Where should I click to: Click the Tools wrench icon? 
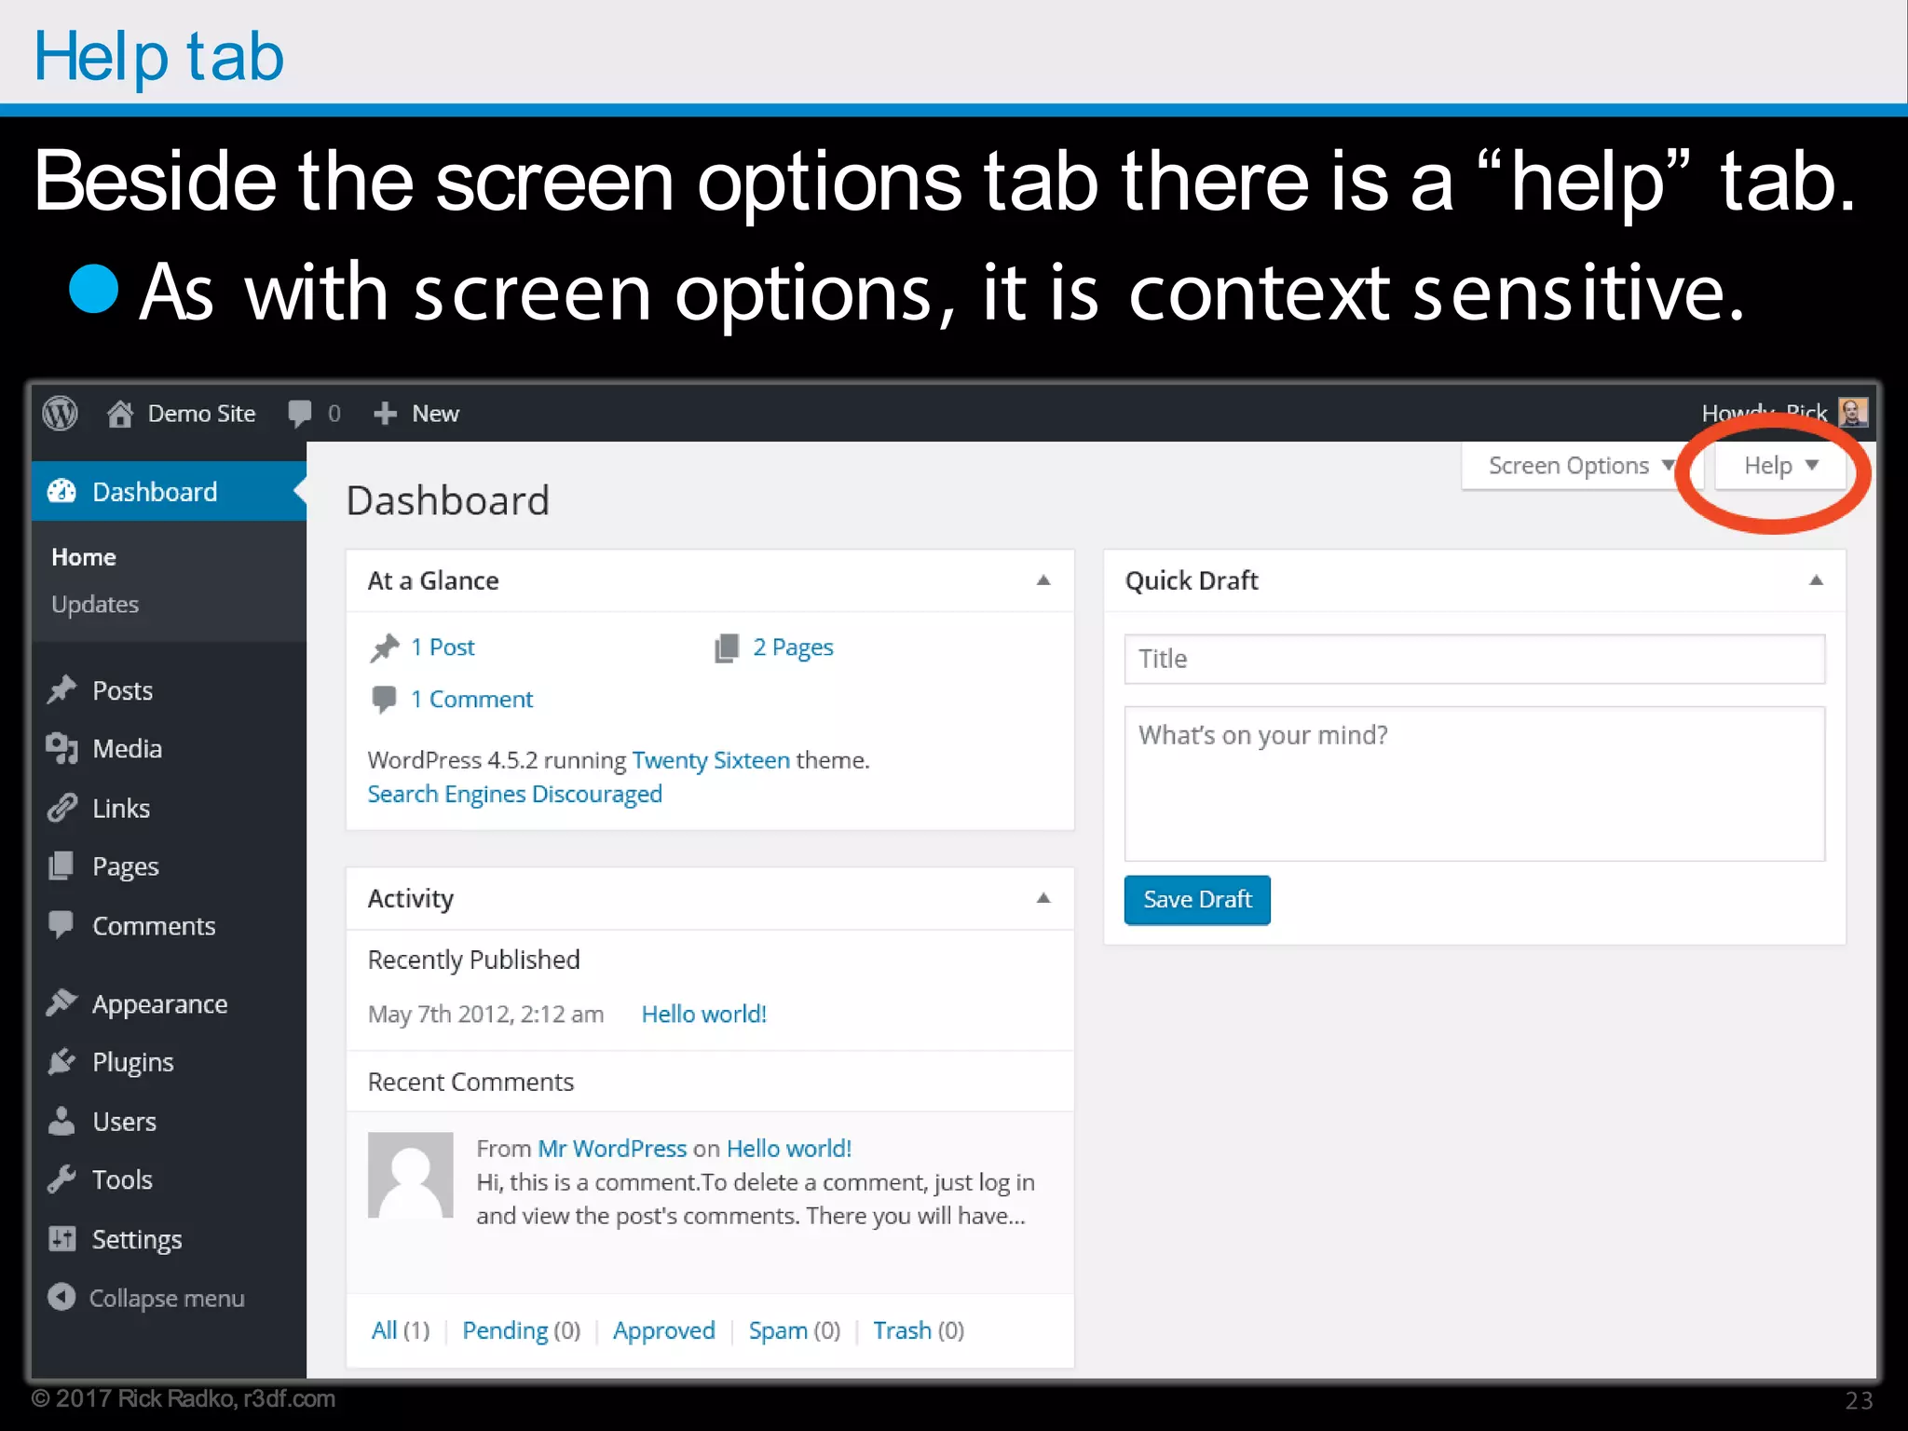click(x=62, y=1179)
